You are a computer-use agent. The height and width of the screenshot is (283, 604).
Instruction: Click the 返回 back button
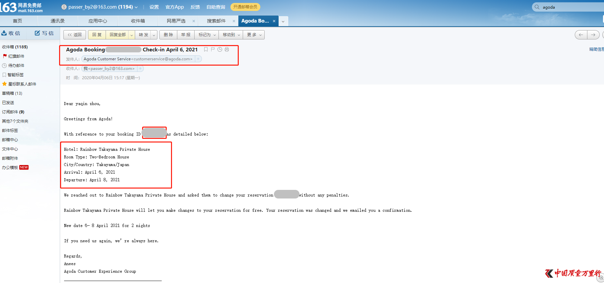click(75, 35)
